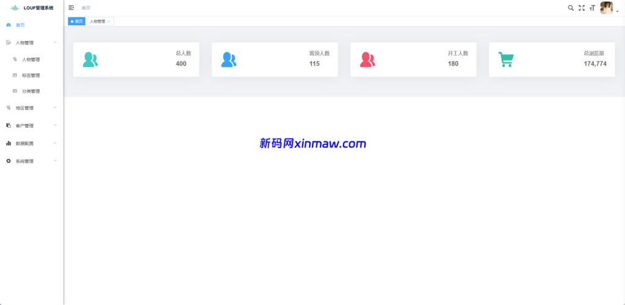
Task: Open the user avatar dropdown
Action: click(x=608, y=8)
